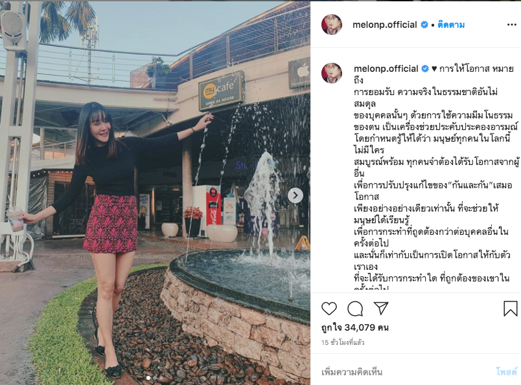The image size is (521, 385).
Task: Open the 15 hours ago timestamp
Action: coord(343,342)
